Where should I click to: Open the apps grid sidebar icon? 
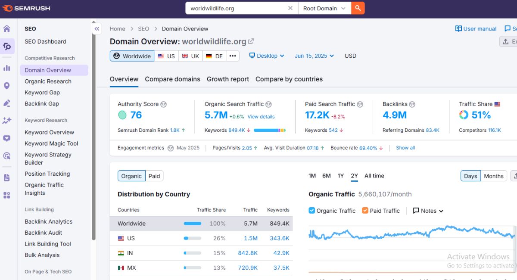(x=7, y=195)
